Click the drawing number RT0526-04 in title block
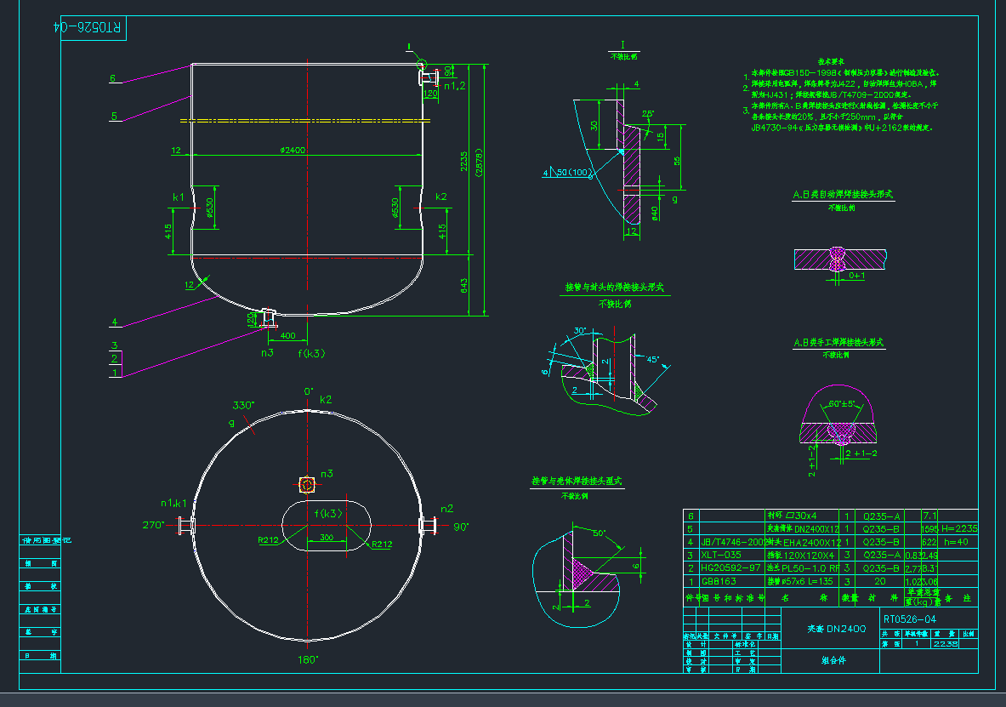Image resolution: width=1006 pixels, height=707 pixels. 912,619
